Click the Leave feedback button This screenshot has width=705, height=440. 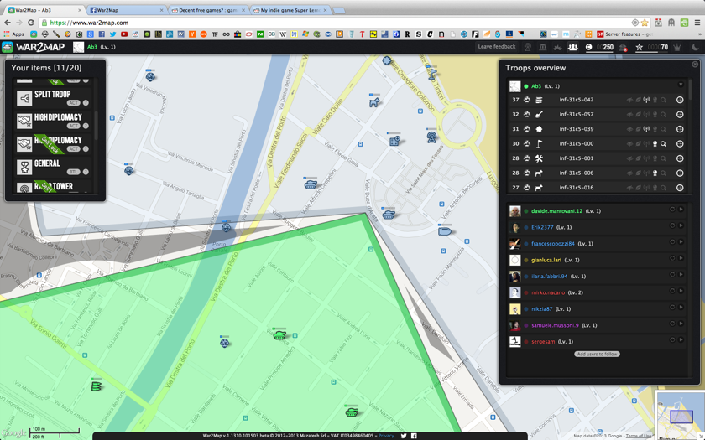(x=497, y=47)
